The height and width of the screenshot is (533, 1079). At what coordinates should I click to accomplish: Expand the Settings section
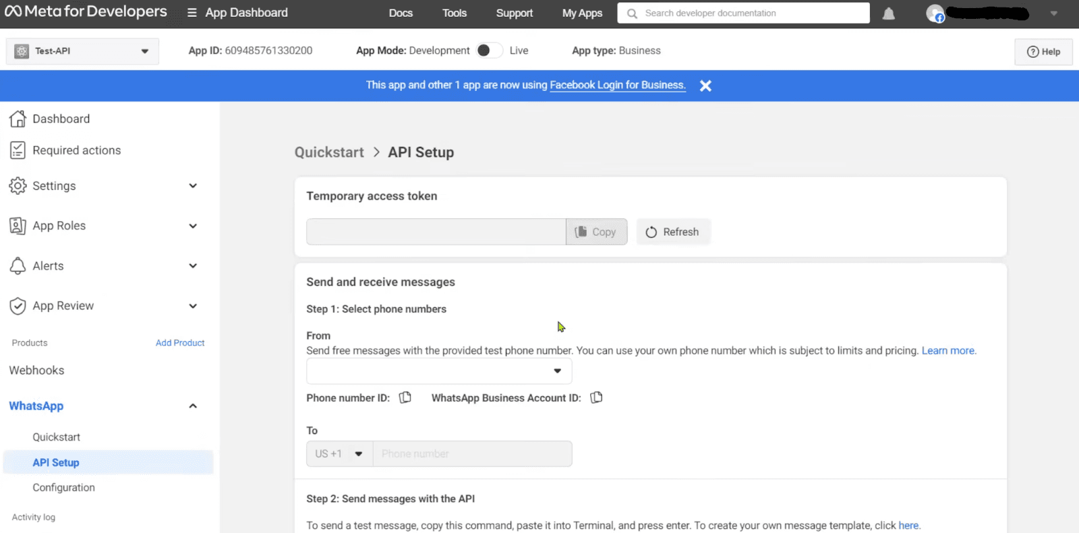[x=193, y=186]
